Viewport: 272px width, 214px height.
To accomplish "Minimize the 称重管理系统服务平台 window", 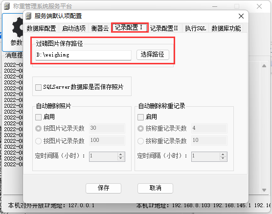I will 215,6.
